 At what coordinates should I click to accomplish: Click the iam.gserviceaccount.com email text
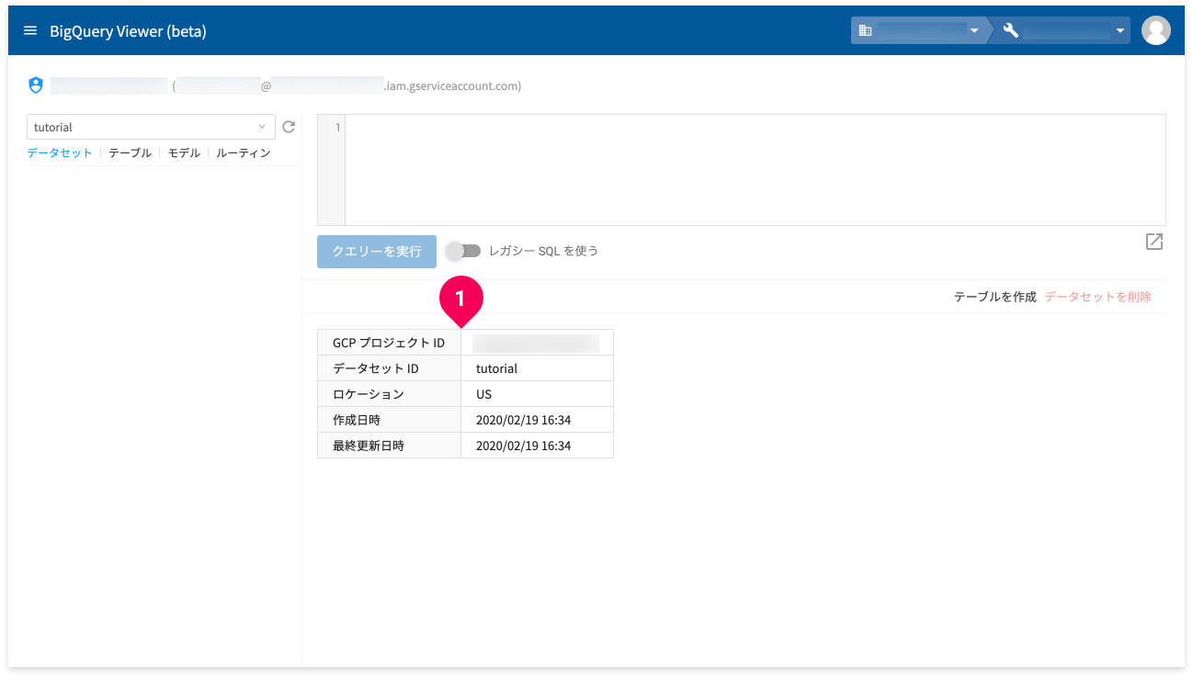pyautogui.click(x=452, y=86)
